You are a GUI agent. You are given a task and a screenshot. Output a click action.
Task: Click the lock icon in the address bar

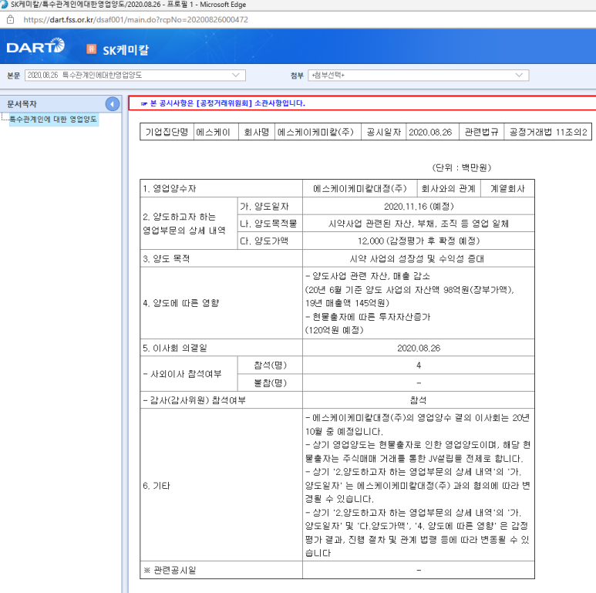tap(10, 19)
